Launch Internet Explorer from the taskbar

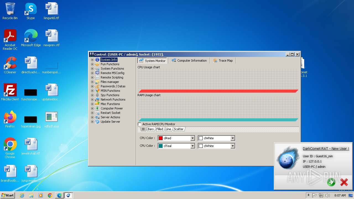tap(22, 195)
